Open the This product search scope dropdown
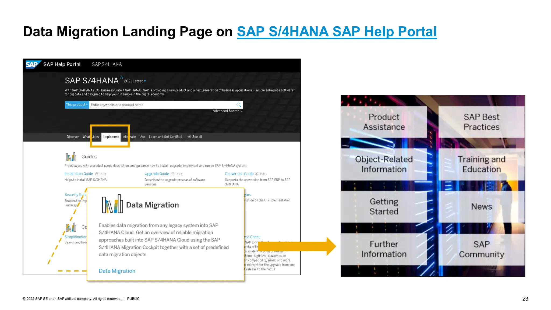Viewport: 551px width, 310px height. click(77, 105)
